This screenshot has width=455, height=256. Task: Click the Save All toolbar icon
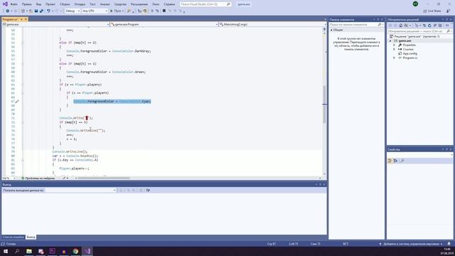(x=41, y=11)
